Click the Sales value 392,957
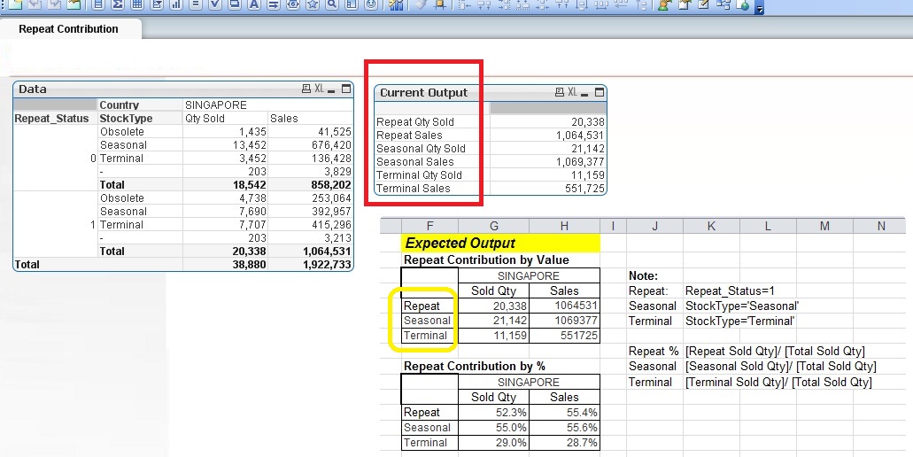Screen dimensions: 913x457 (x=332, y=212)
